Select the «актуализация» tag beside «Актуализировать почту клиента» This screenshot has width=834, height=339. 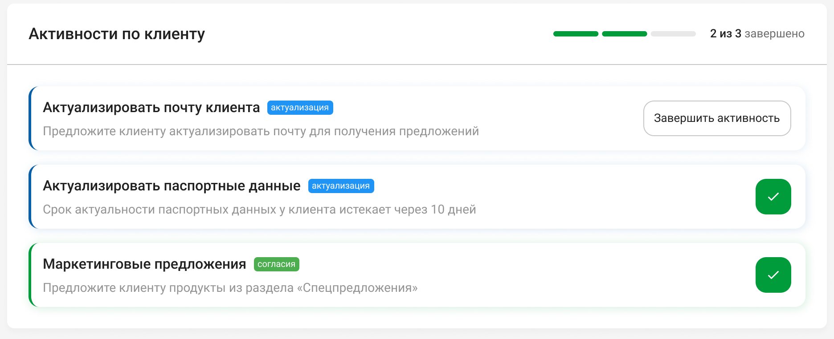coord(300,108)
